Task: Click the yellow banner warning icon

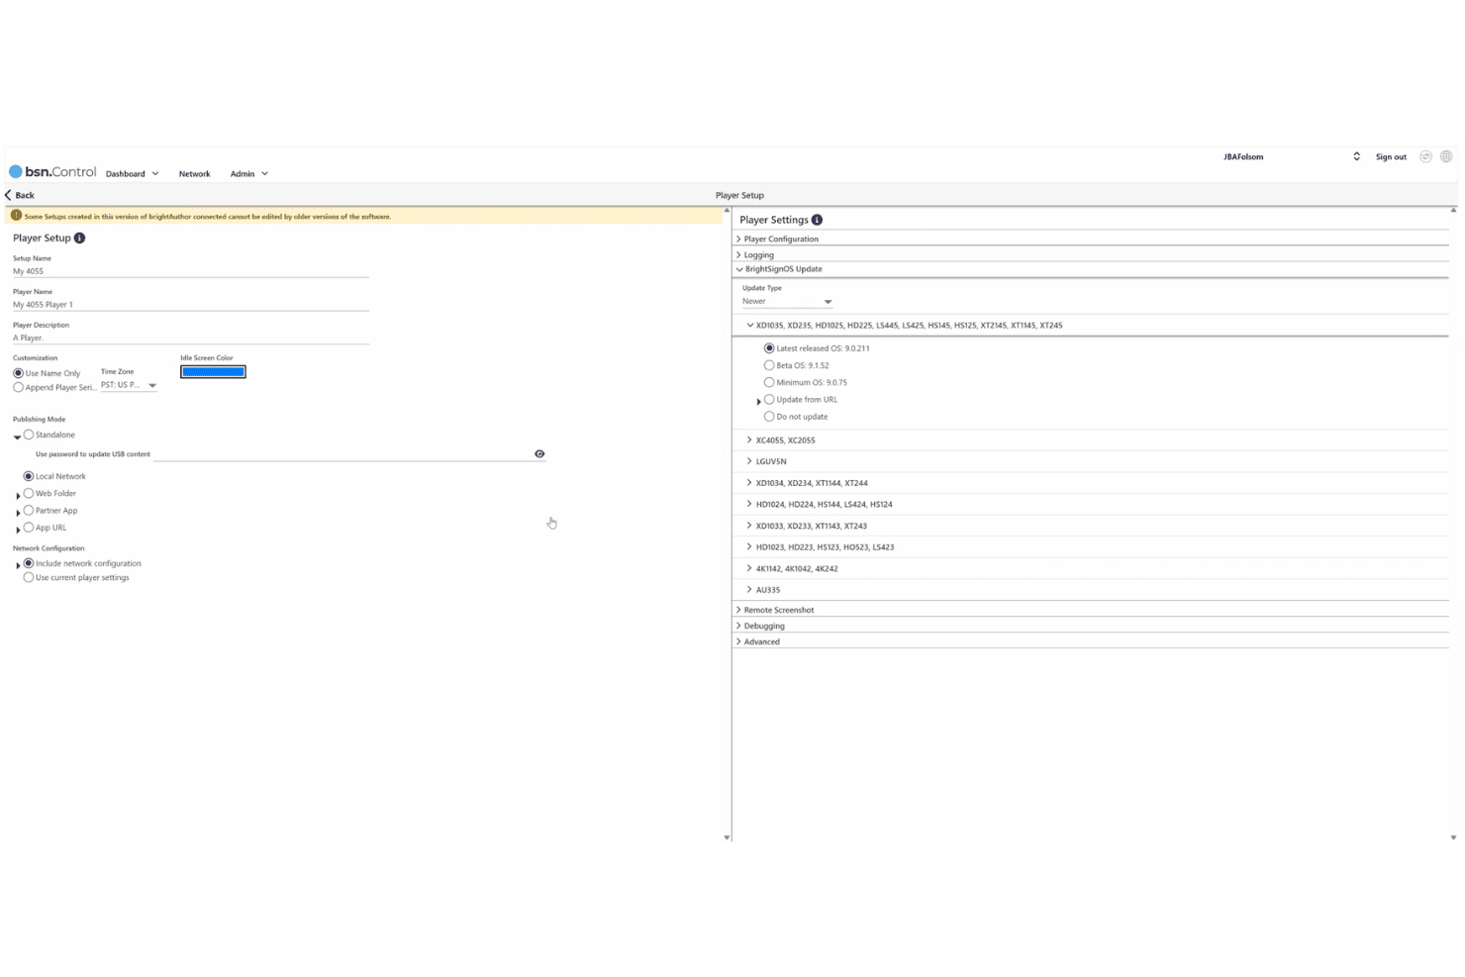Action: [16, 215]
